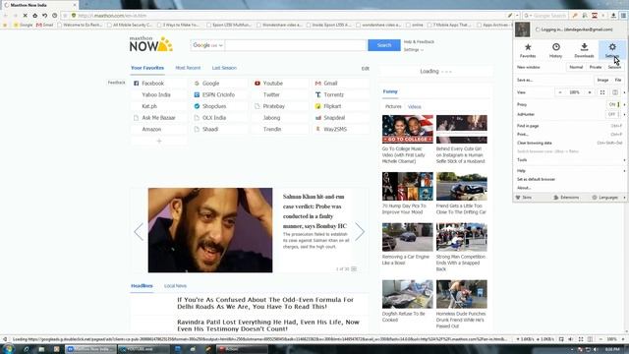The image size is (629, 354).
Task: Switch to Last Session tab
Action: pyautogui.click(x=224, y=68)
